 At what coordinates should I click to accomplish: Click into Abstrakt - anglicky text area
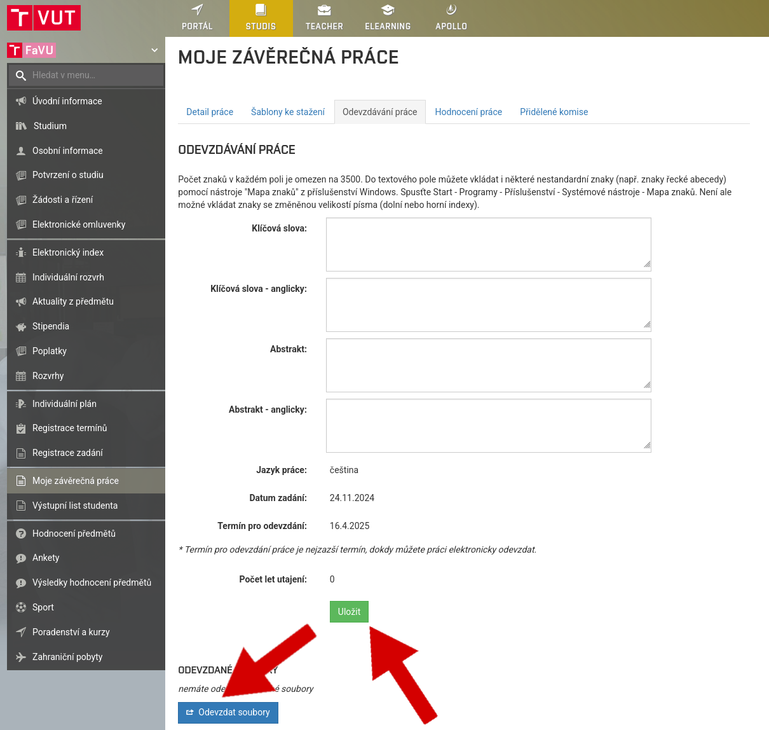point(489,425)
